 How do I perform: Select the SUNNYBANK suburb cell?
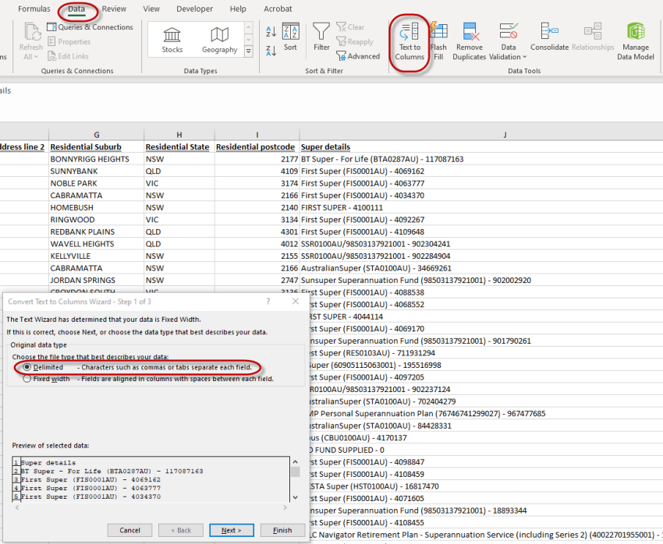point(97,171)
